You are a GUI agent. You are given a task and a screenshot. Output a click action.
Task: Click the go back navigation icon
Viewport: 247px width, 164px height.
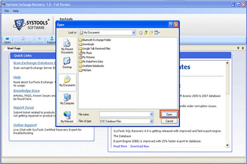(x=141, y=33)
